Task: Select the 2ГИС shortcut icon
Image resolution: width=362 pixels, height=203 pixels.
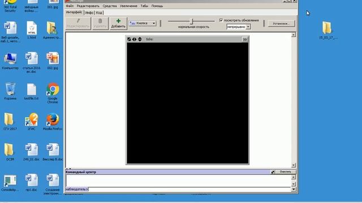Action: [32, 122]
